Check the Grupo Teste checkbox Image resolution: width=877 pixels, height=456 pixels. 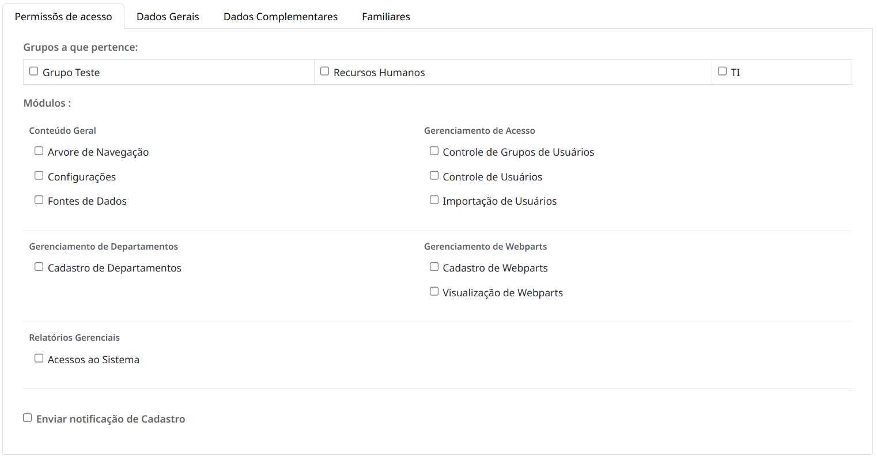tap(34, 71)
